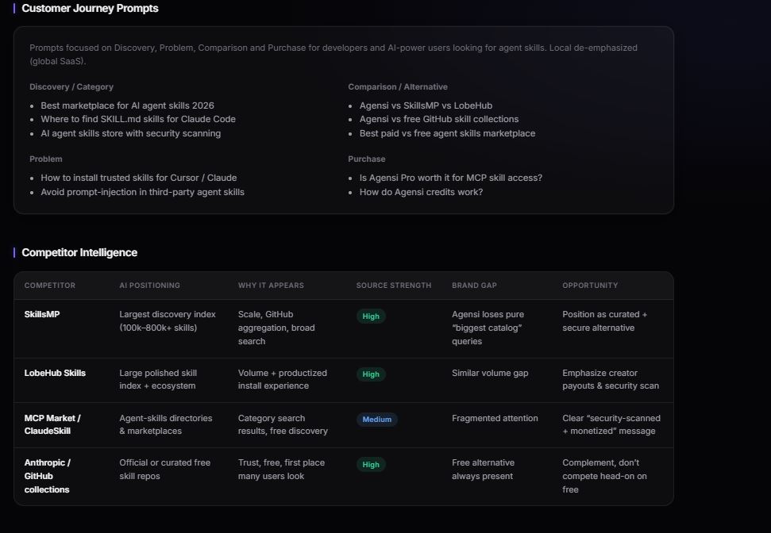Click 'Agensi loses pure biggest catalog queries' cell
The width and height of the screenshot is (771, 533).
(x=488, y=328)
